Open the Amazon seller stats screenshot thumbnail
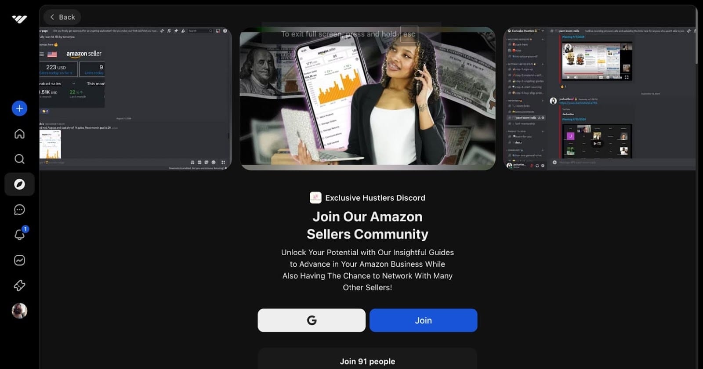The width and height of the screenshot is (703, 369). coord(135,99)
